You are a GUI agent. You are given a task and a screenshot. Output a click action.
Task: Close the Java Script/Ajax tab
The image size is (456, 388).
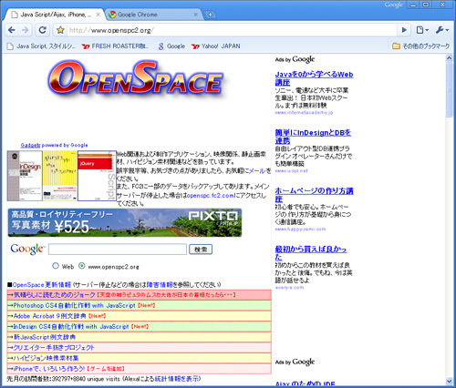click(x=98, y=15)
